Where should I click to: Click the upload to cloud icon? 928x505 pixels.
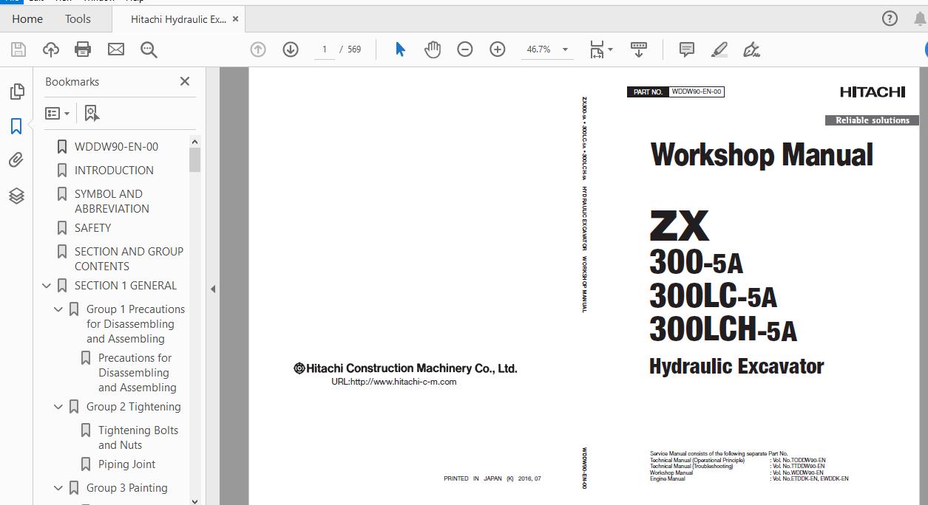point(51,49)
